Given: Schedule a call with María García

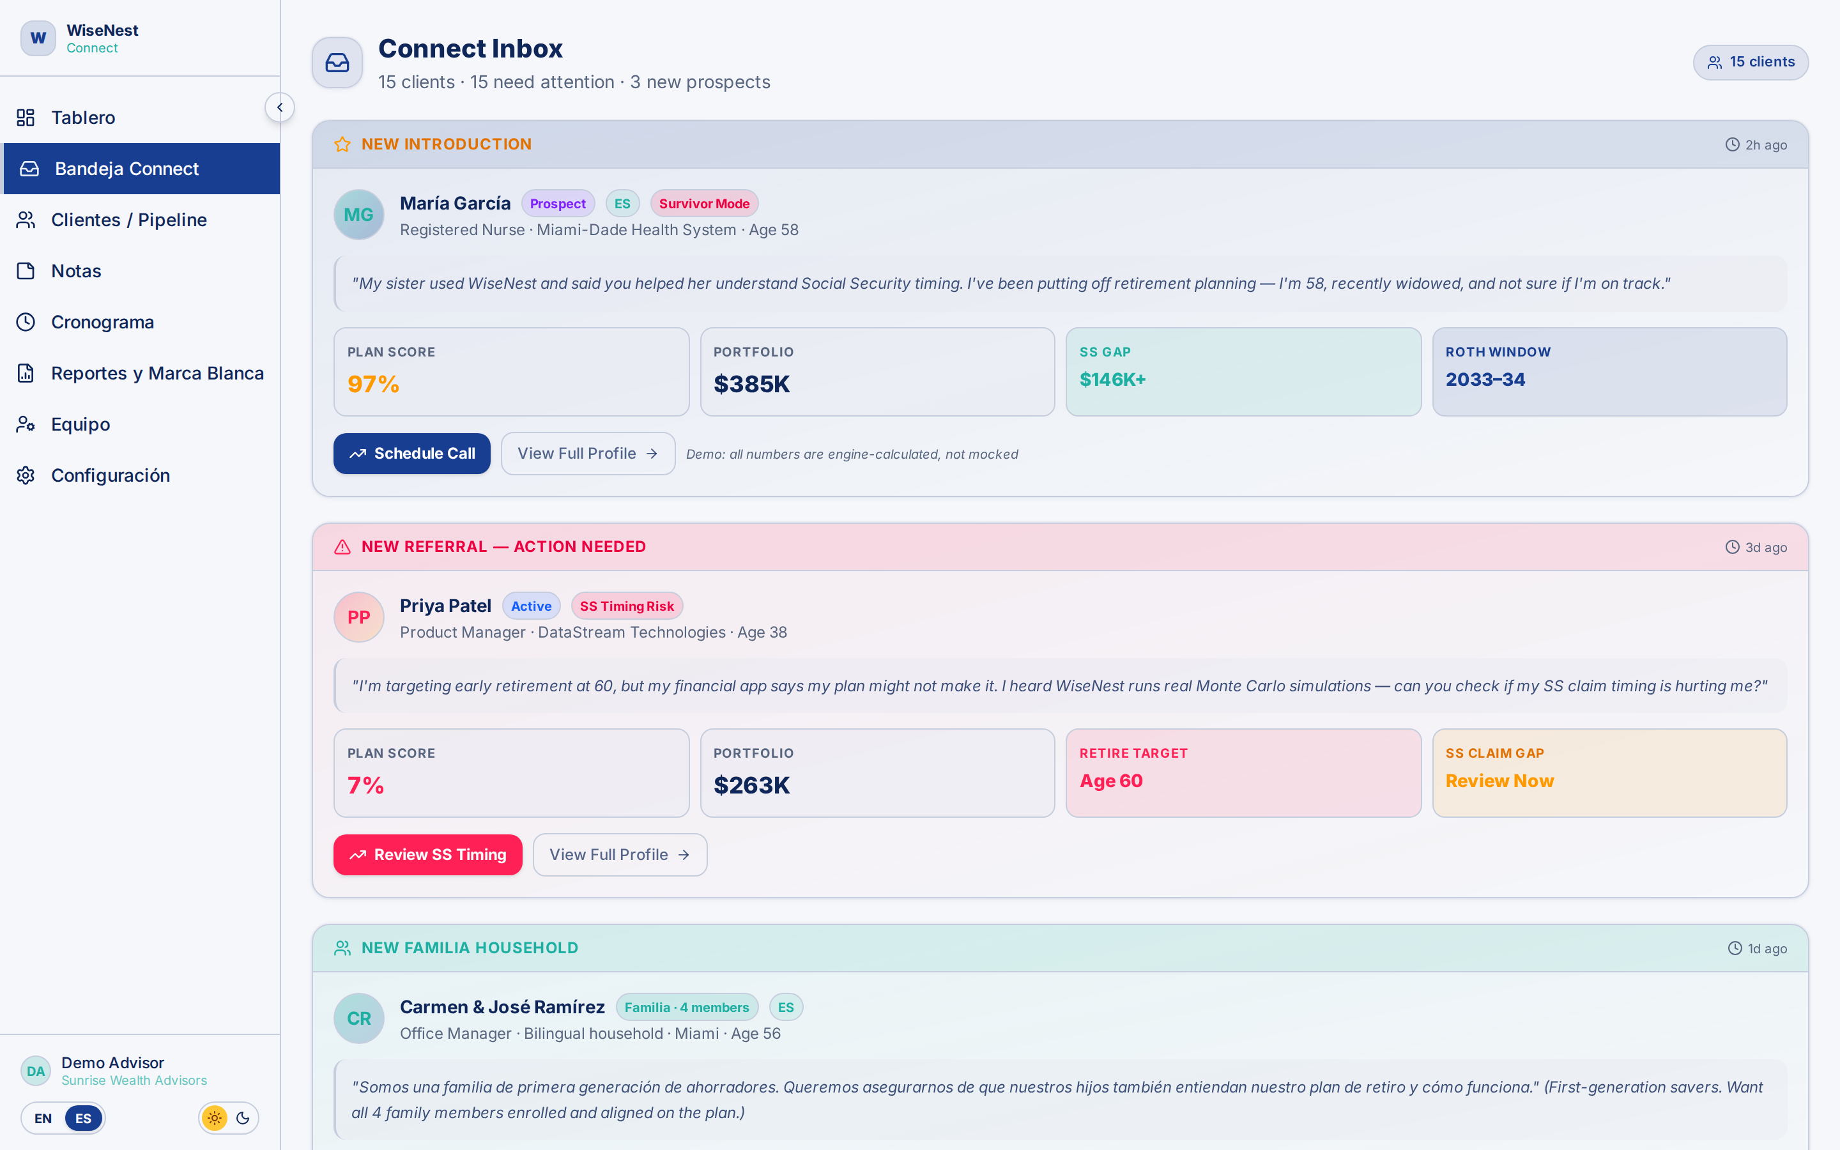Looking at the screenshot, I should coord(411,454).
